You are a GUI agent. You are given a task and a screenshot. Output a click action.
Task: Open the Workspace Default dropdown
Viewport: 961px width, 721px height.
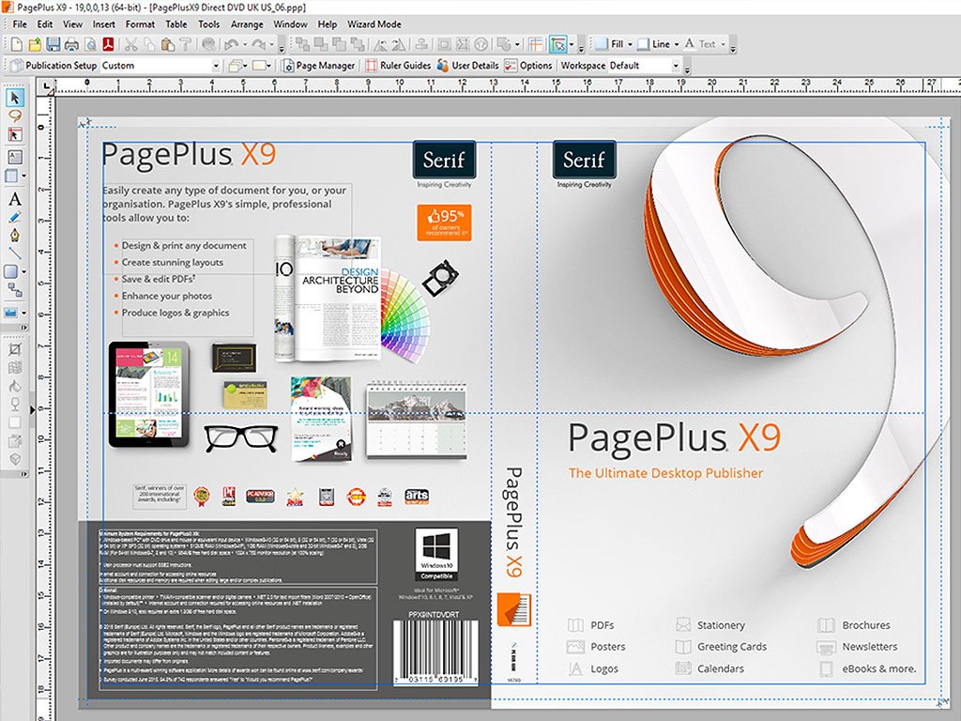[676, 66]
